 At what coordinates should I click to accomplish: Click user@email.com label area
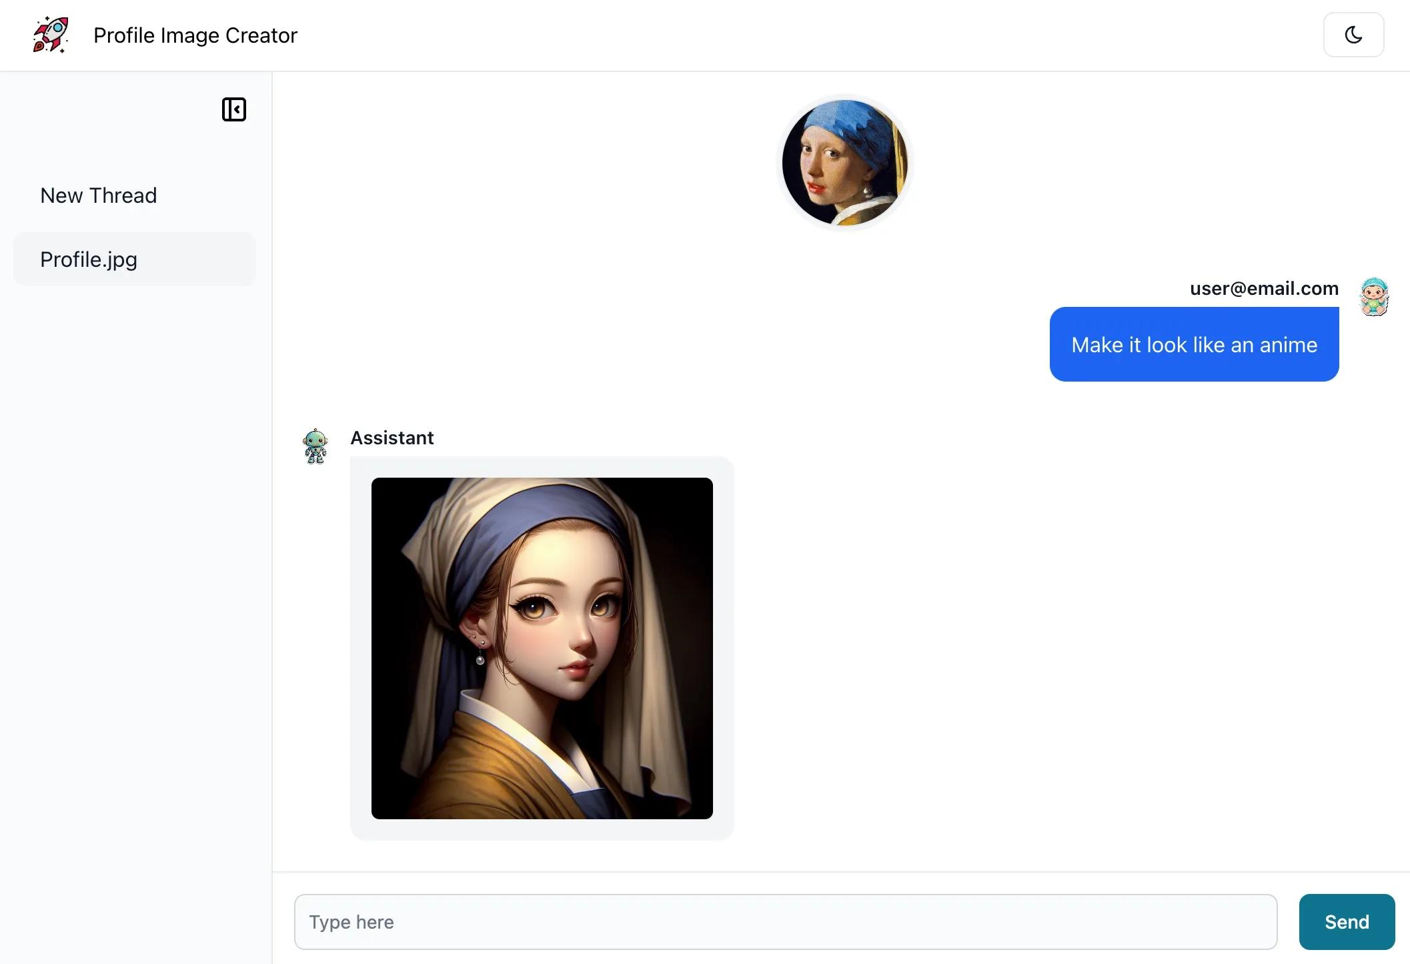click(1265, 287)
